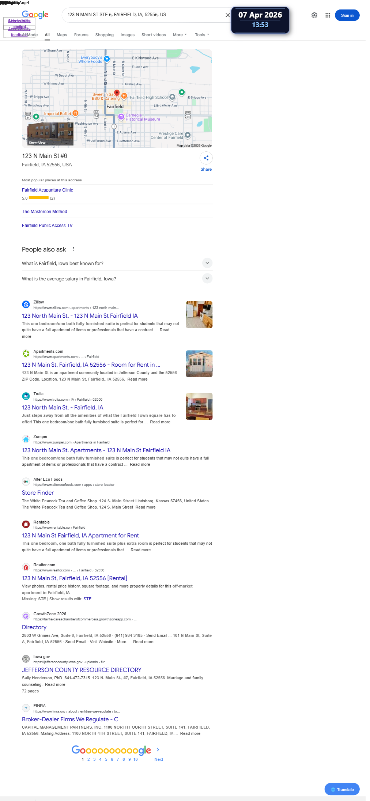Open Trulia '123 North Main St. - Fairfield' result

point(63,407)
